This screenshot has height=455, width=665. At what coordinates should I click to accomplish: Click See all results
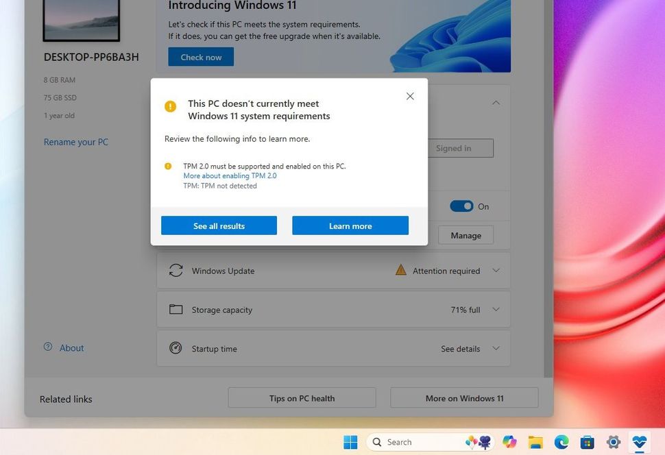219,225
